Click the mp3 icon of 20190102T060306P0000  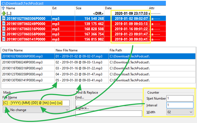(x=4, y=19)
